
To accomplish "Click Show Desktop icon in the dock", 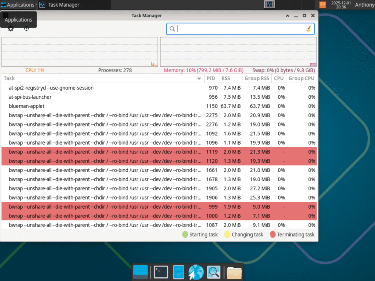I will click(141, 272).
